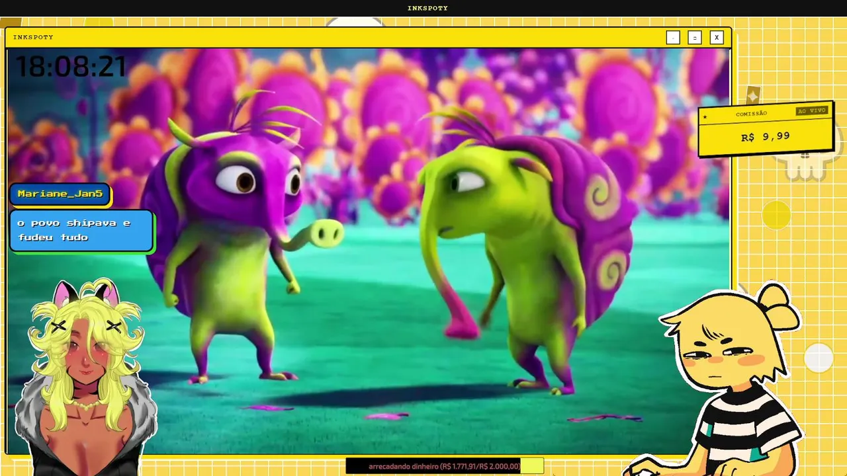Screen dimensions: 847x476
Task: Click the chat message 'o povo shipava e fudeu tudo'
Action: click(81, 231)
